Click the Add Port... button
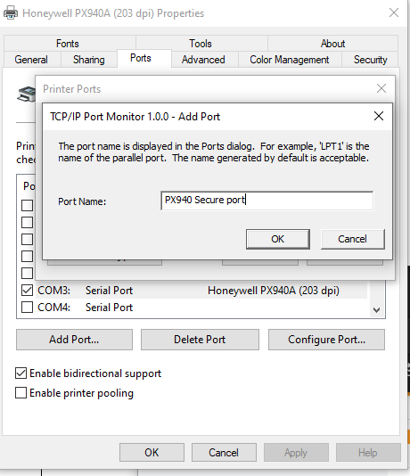Screen dimensions: 410x476 pos(74,340)
